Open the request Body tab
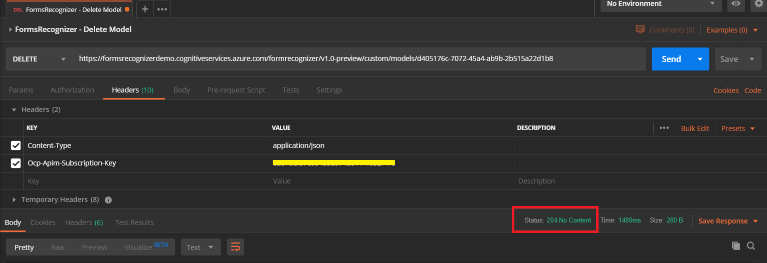The height and width of the screenshot is (263, 767). pos(181,90)
